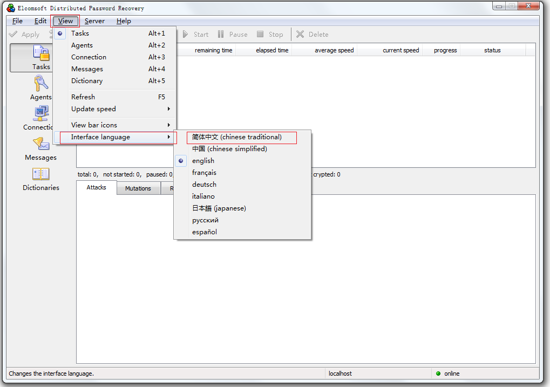Choose chinese traditional interface language
Screen dimensions: 550x387
tap(242, 137)
